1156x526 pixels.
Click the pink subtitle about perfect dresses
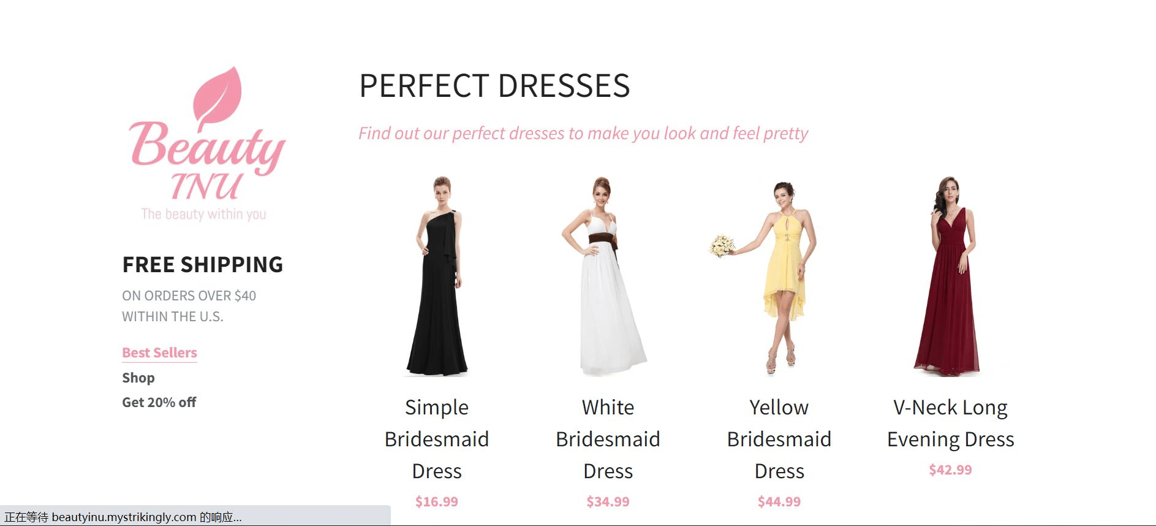pyautogui.click(x=583, y=133)
